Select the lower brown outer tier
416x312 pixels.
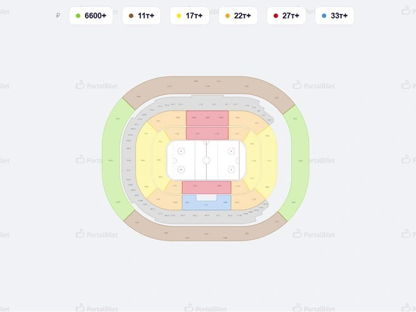pyautogui.click(x=205, y=230)
